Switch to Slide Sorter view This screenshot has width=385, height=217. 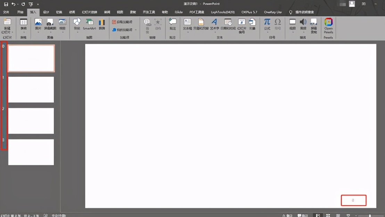(x=328, y=215)
